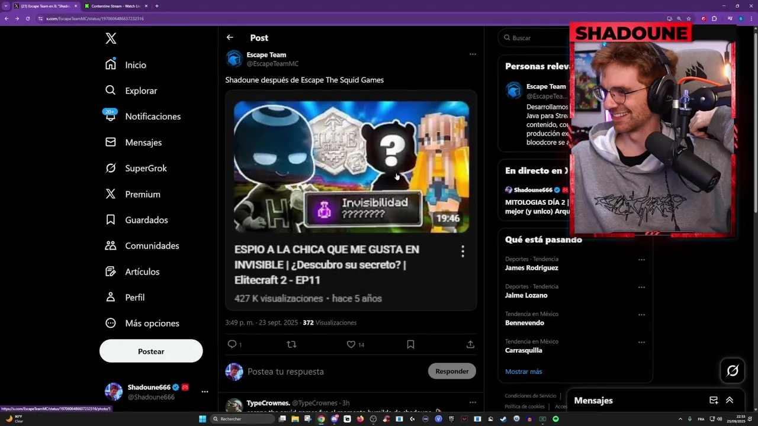Show hidden system tray icons

(680, 419)
